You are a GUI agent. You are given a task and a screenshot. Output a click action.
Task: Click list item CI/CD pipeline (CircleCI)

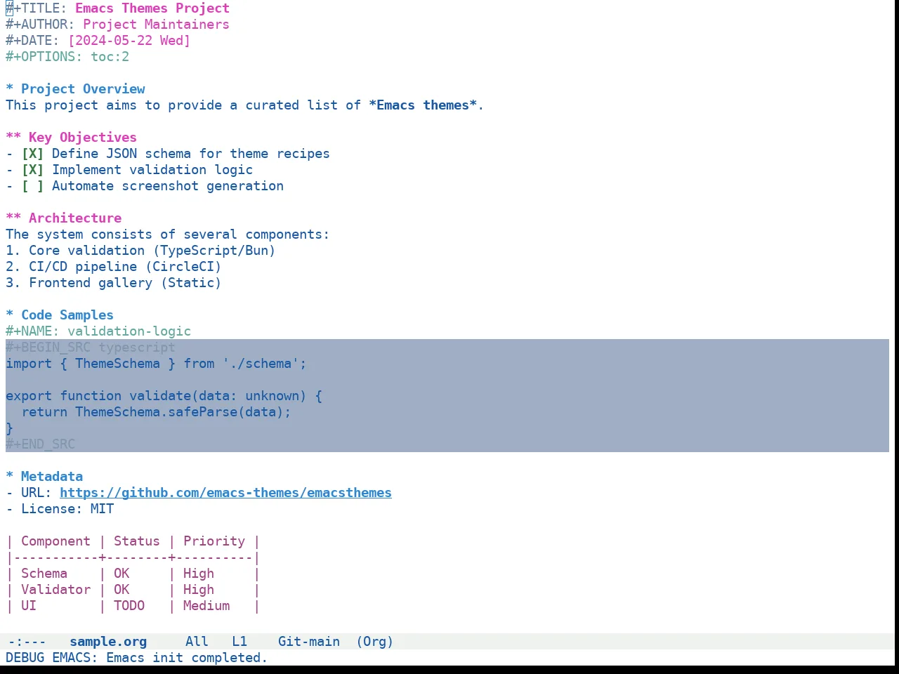pos(114,267)
